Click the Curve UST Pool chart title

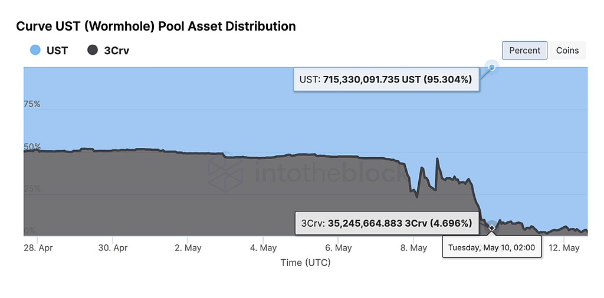(156, 27)
